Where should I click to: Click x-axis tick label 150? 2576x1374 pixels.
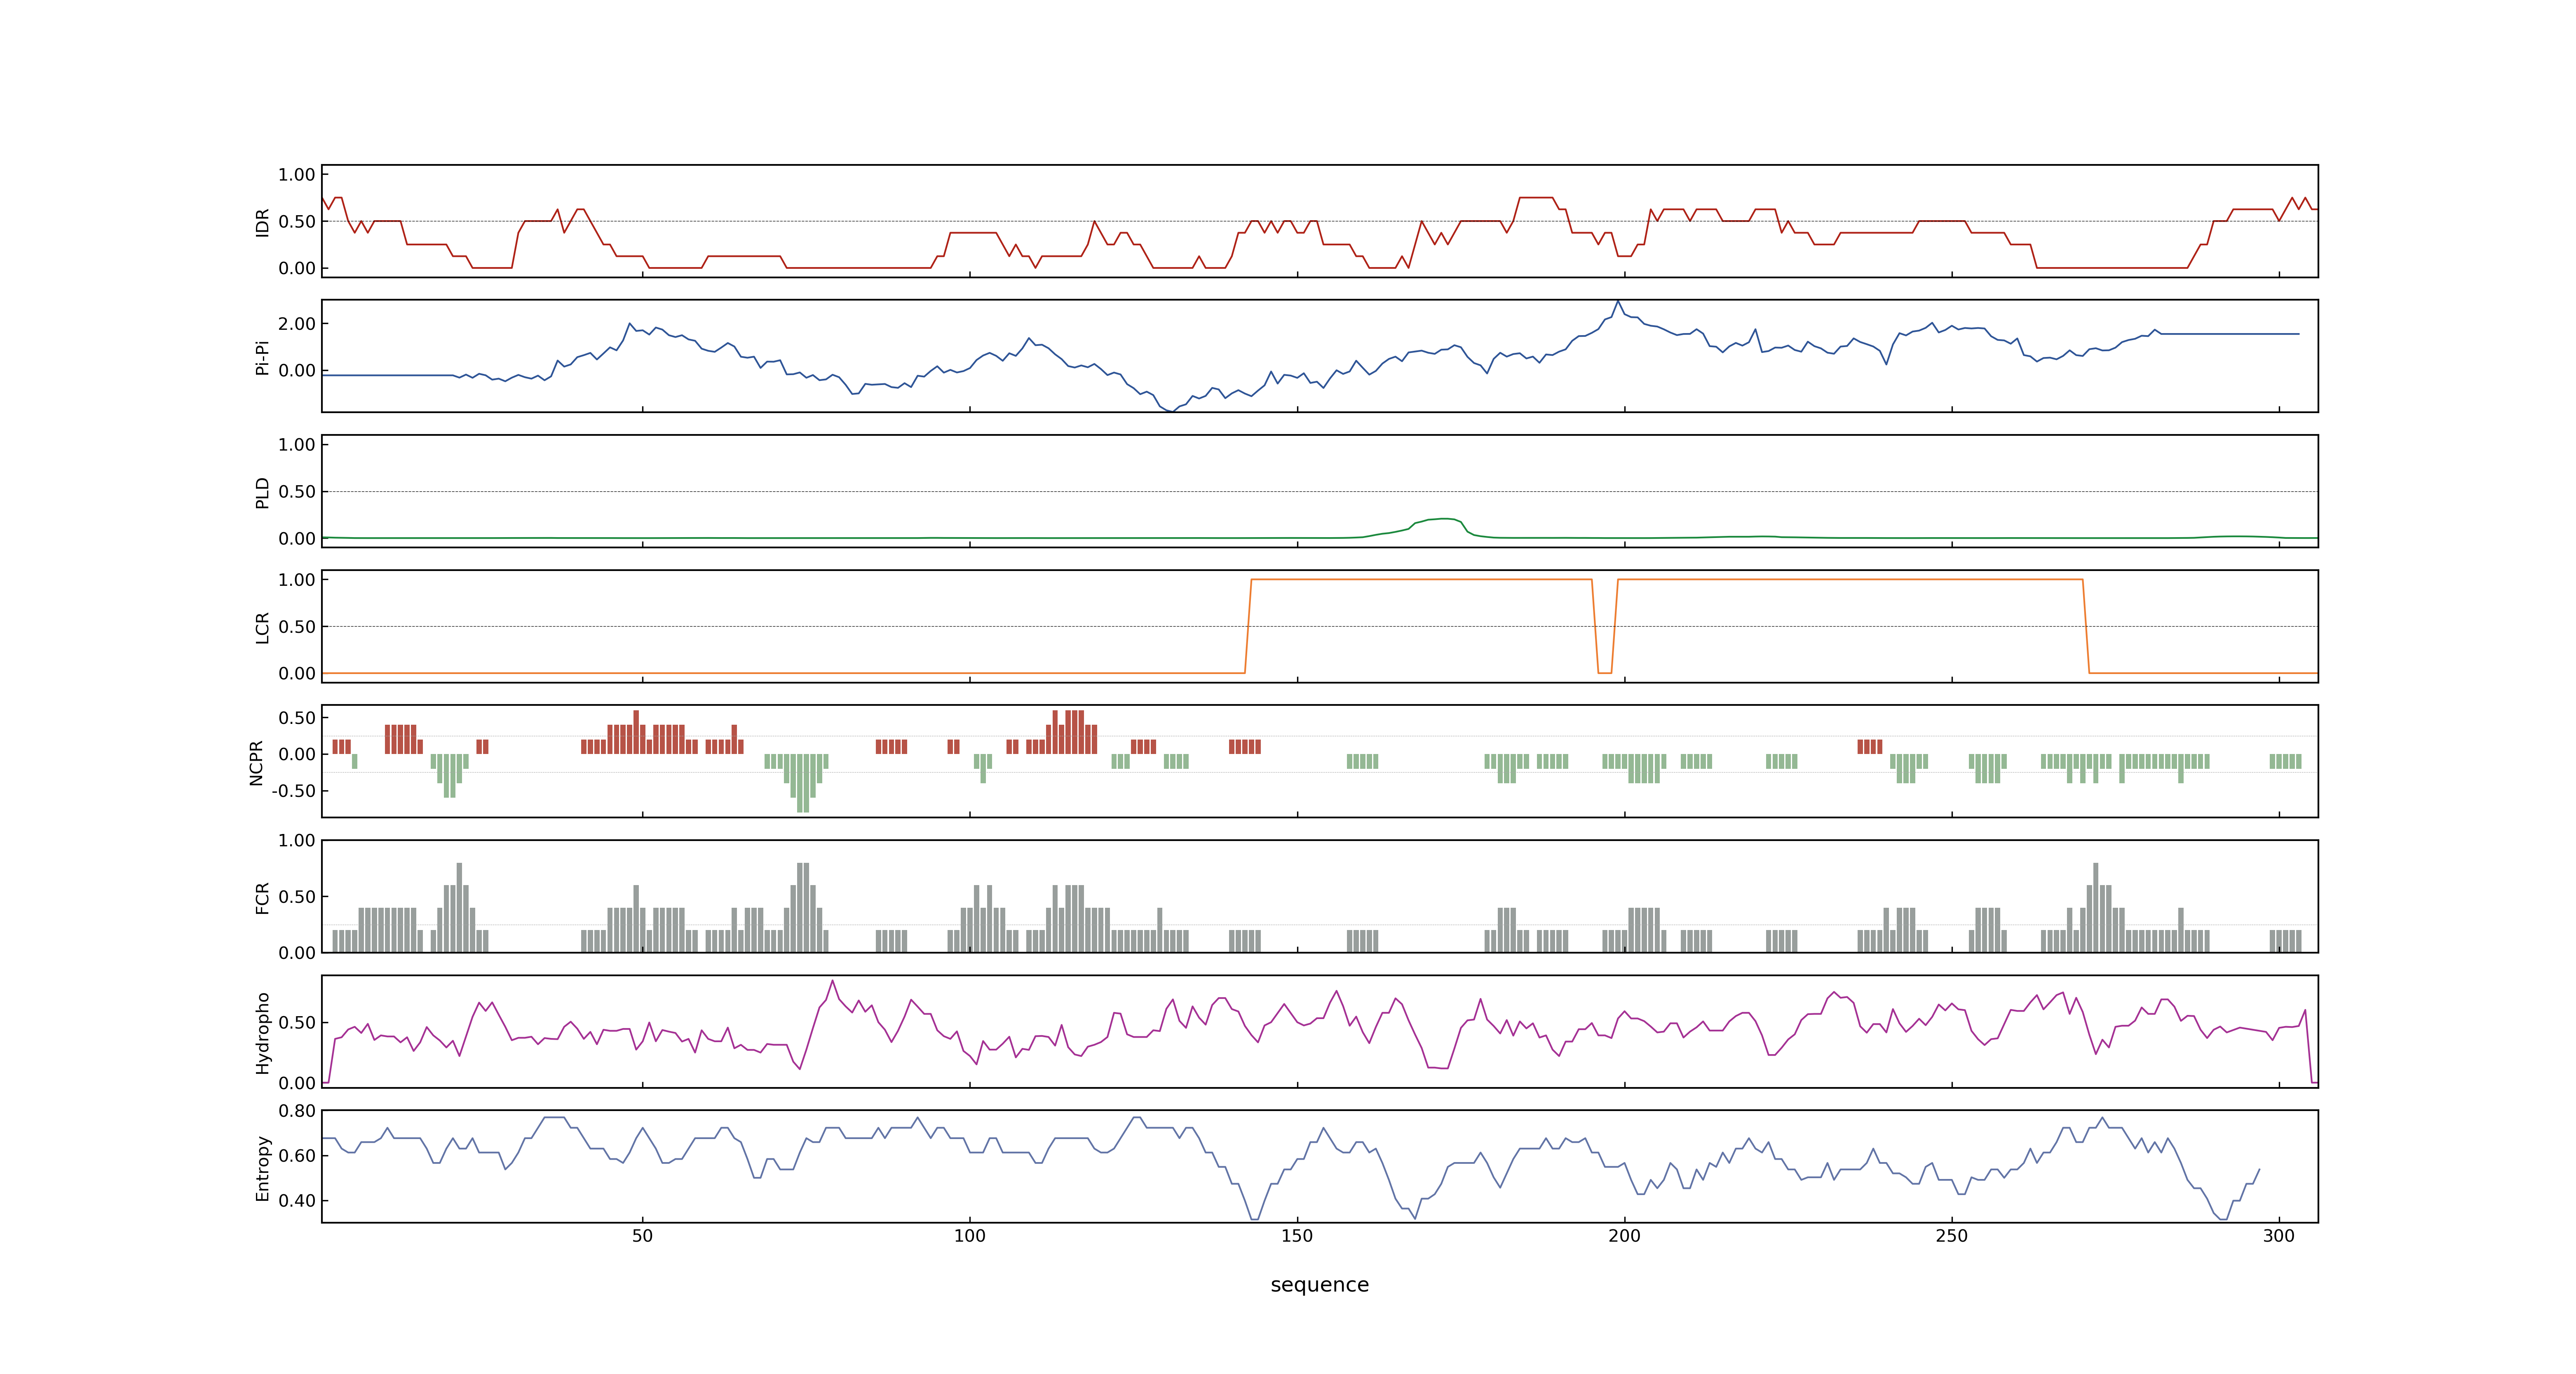[1297, 1236]
